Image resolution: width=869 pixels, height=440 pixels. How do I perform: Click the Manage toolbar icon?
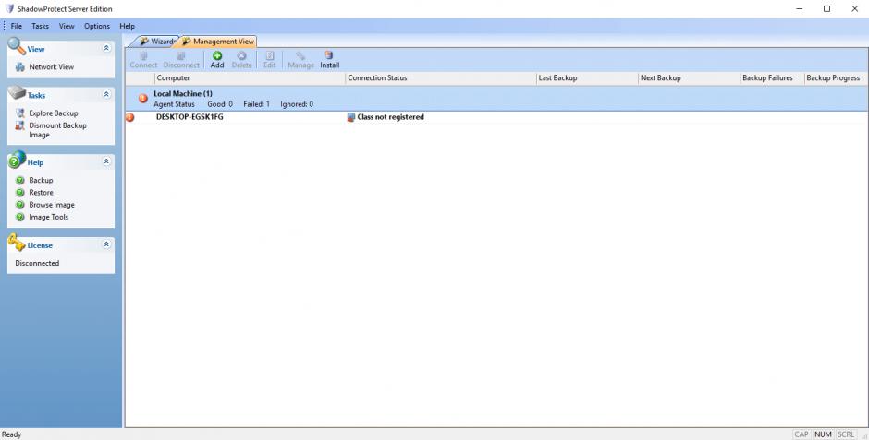coord(300,55)
